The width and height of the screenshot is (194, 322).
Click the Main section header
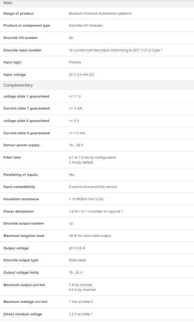pos(97,3)
